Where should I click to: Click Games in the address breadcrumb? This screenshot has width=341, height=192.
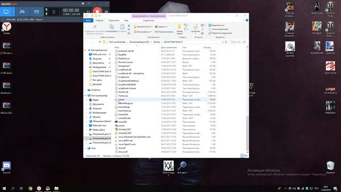coord(156,42)
